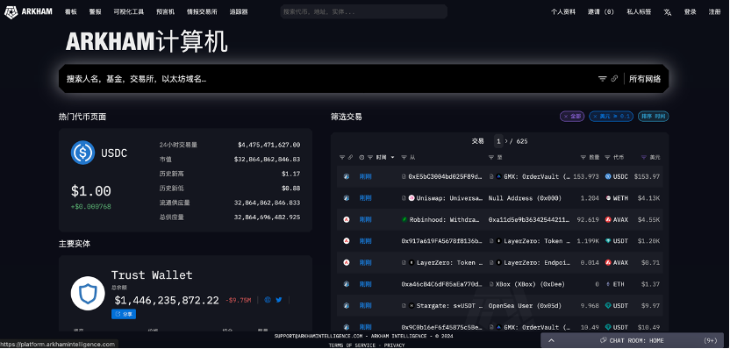The height and width of the screenshot is (349, 730).
Task: Open the OpenSea User (0x05d) entry
Action: pyautogui.click(x=525, y=306)
